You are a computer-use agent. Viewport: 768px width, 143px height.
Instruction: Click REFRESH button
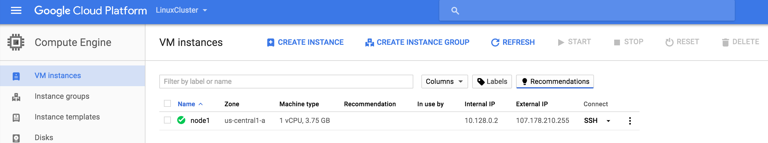click(x=513, y=42)
